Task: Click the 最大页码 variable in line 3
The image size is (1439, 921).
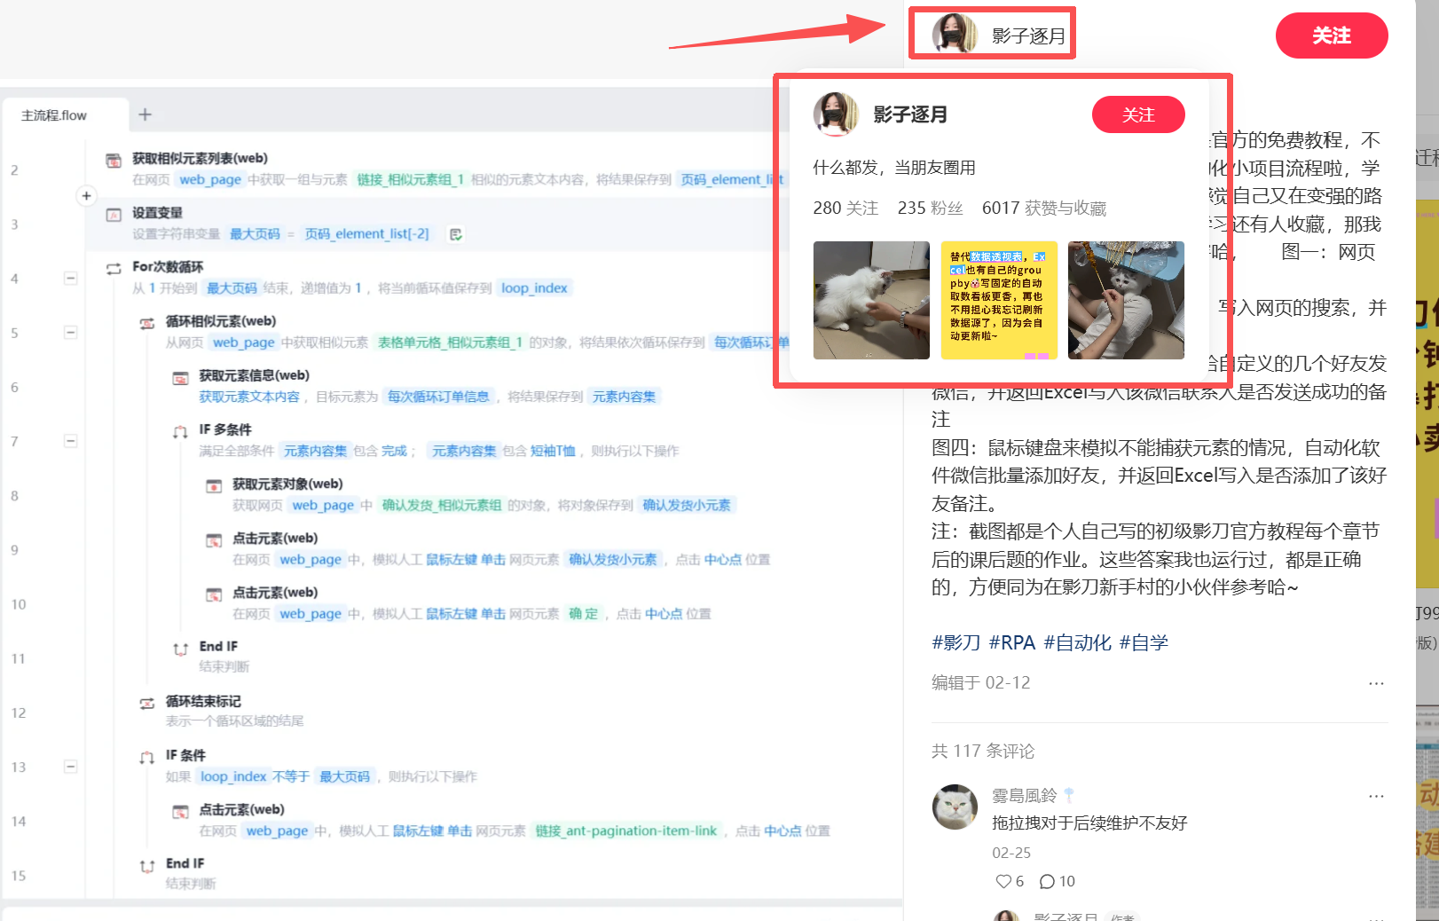Action: (x=255, y=234)
